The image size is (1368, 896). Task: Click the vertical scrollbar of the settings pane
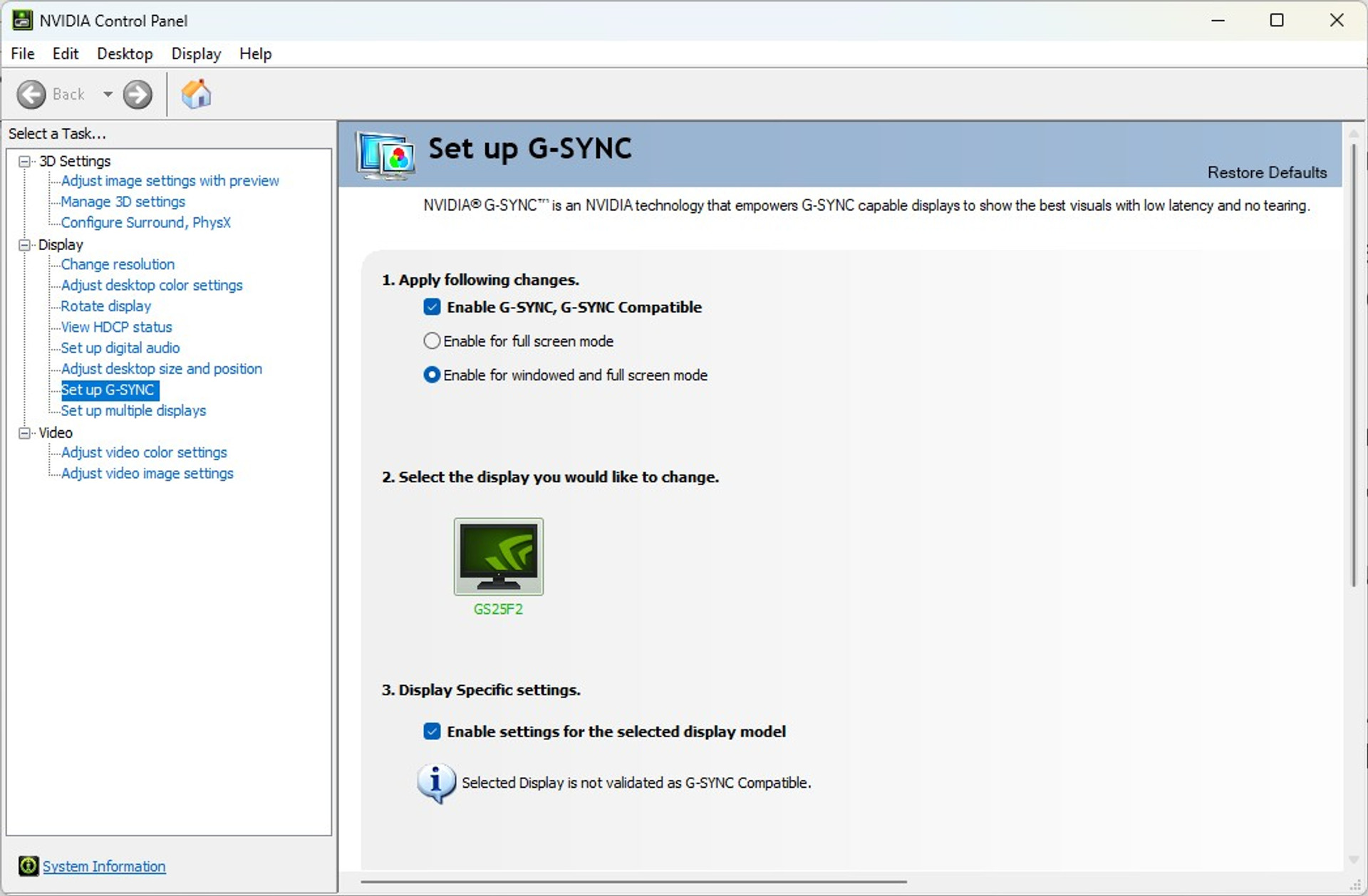point(1354,365)
